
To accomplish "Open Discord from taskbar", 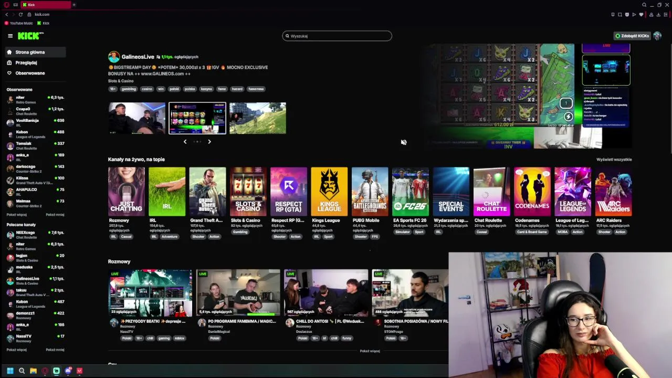I will (68, 371).
